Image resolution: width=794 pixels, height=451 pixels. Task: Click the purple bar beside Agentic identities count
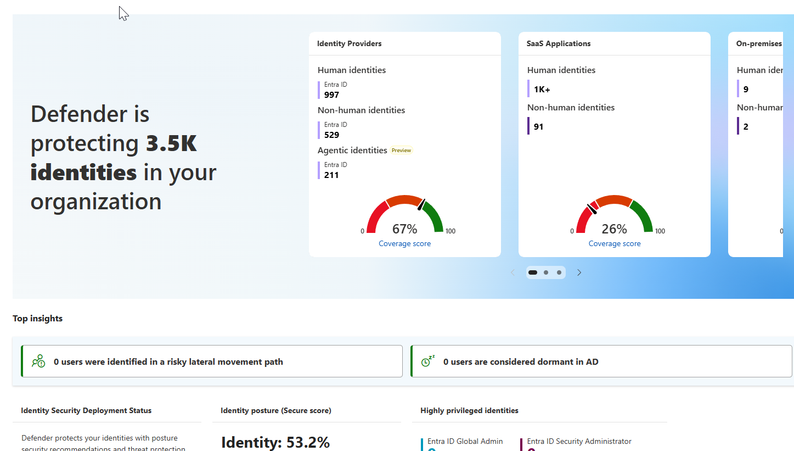pyautogui.click(x=319, y=170)
